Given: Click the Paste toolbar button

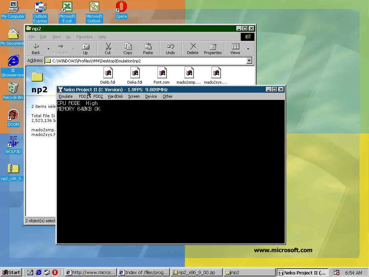Looking at the screenshot, I should pyautogui.click(x=148, y=49).
